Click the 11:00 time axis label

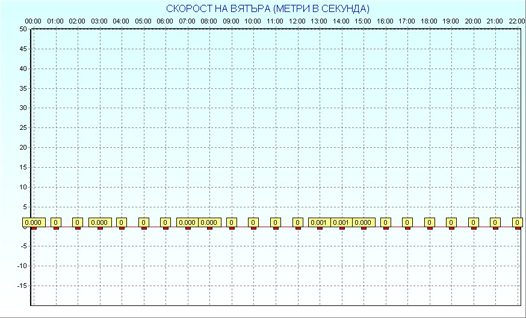(275, 21)
